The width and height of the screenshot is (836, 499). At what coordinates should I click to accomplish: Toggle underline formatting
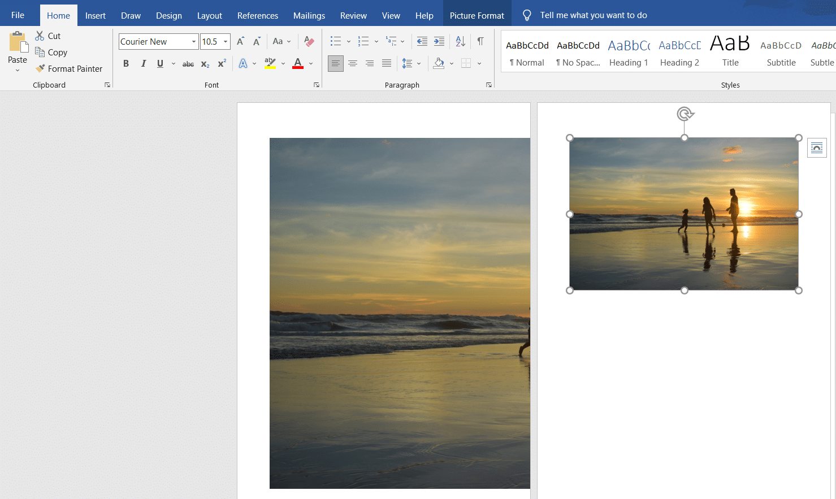[x=160, y=63]
